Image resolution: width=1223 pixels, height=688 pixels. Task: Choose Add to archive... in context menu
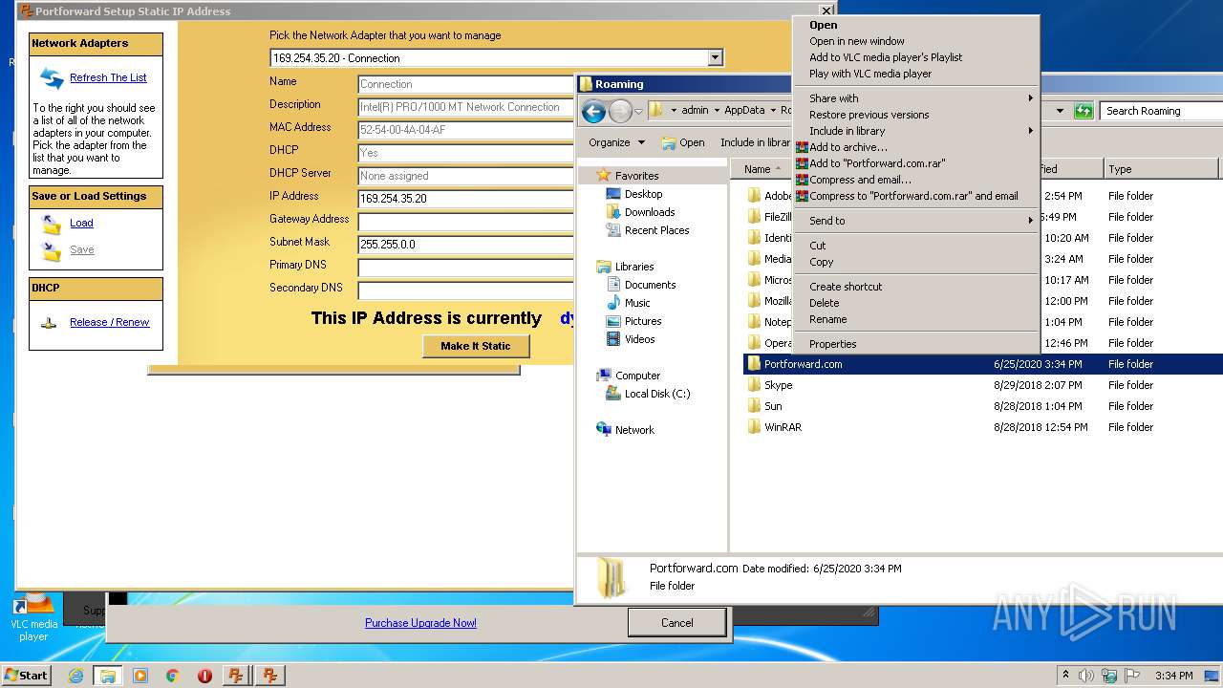(x=916, y=147)
